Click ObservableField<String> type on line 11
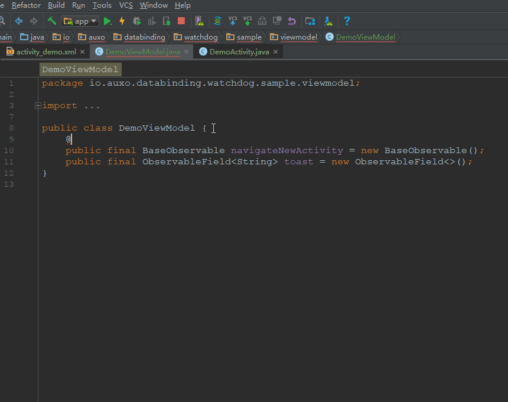508x402 pixels. (210, 162)
